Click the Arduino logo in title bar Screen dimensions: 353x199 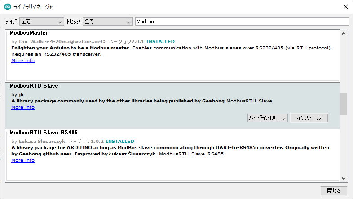7,7
